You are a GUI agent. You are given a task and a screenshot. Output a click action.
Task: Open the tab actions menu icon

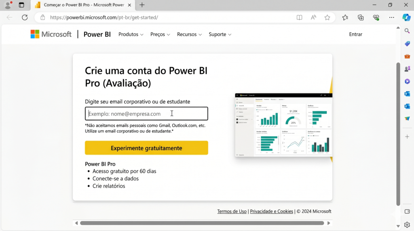(21, 5)
